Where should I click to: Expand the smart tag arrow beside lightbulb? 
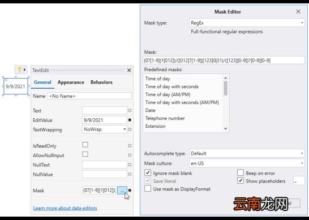click(x=25, y=70)
